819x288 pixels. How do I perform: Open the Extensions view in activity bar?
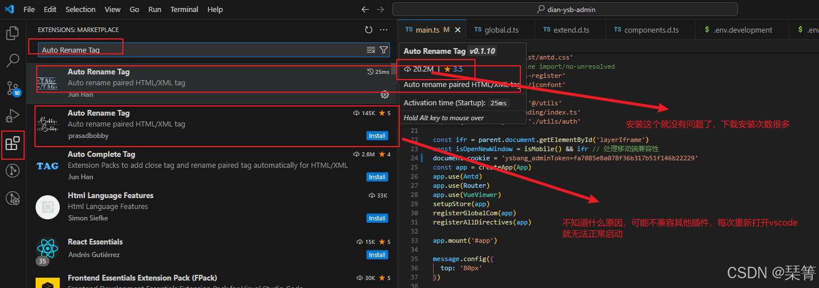(13, 143)
